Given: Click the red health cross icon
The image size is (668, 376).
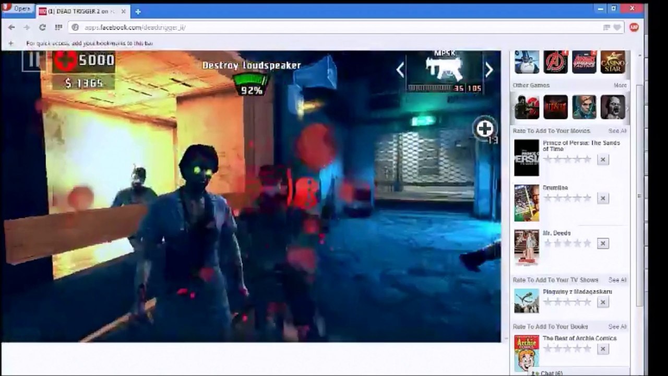Looking at the screenshot, I should [x=64, y=62].
